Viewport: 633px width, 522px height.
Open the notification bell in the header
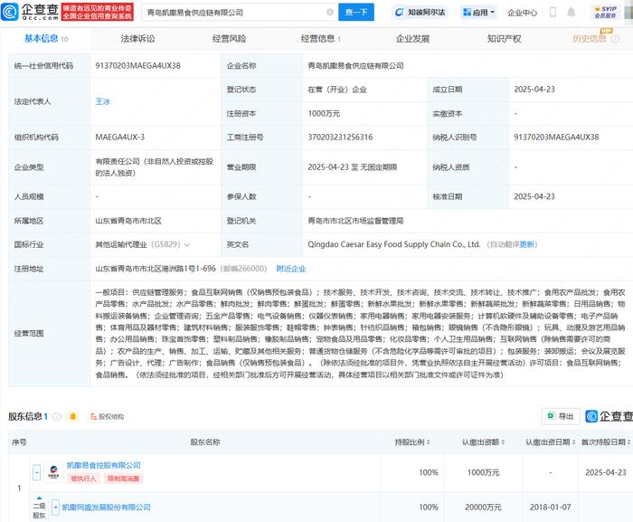pos(571,12)
